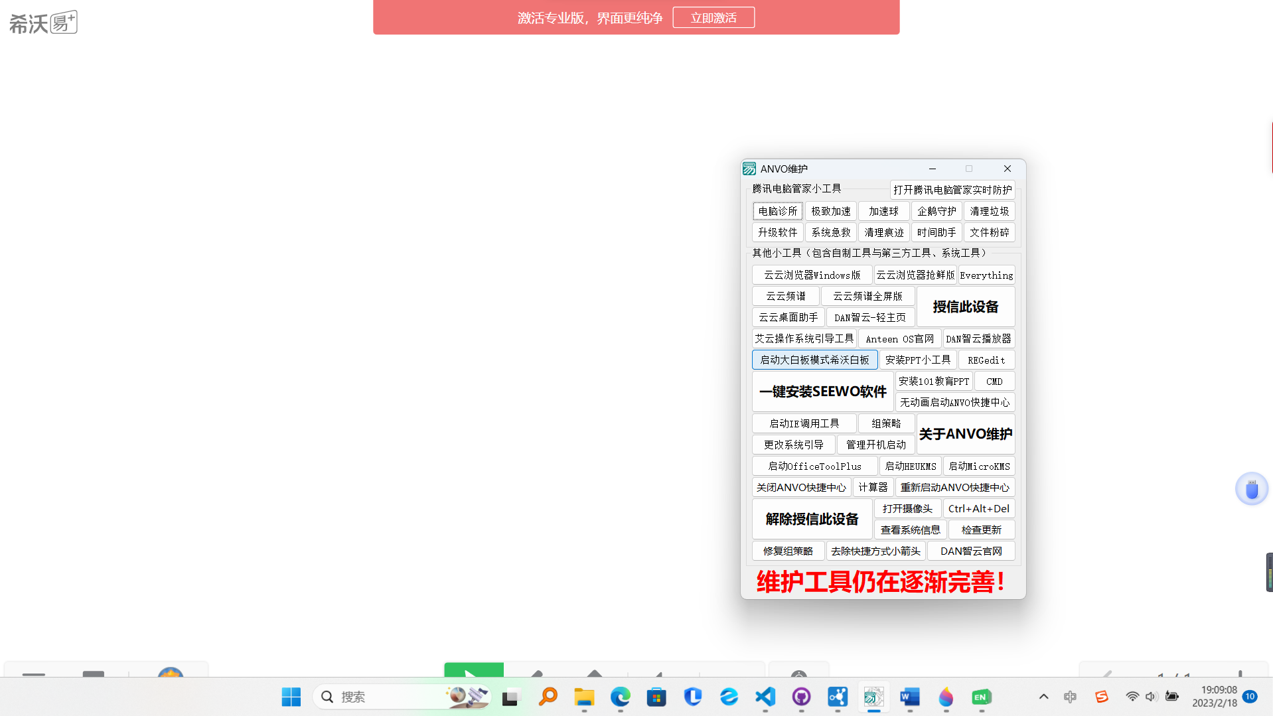The width and height of the screenshot is (1273, 716).
Task: Click 安装PPT小工具
Action: 918,360
